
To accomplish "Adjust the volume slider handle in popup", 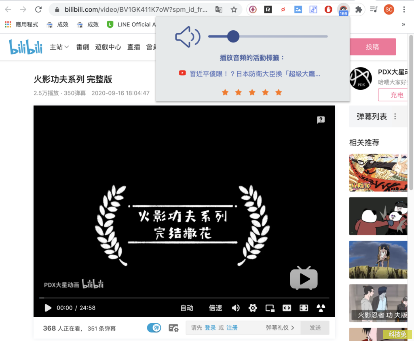I will (x=233, y=36).
